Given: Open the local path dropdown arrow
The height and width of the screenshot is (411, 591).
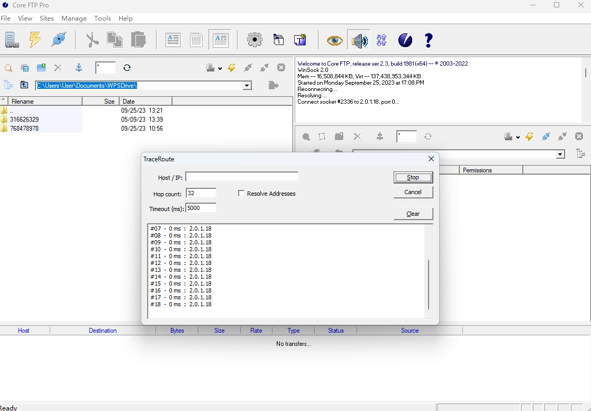Looking at the screenshot, I should click(247, 85).
